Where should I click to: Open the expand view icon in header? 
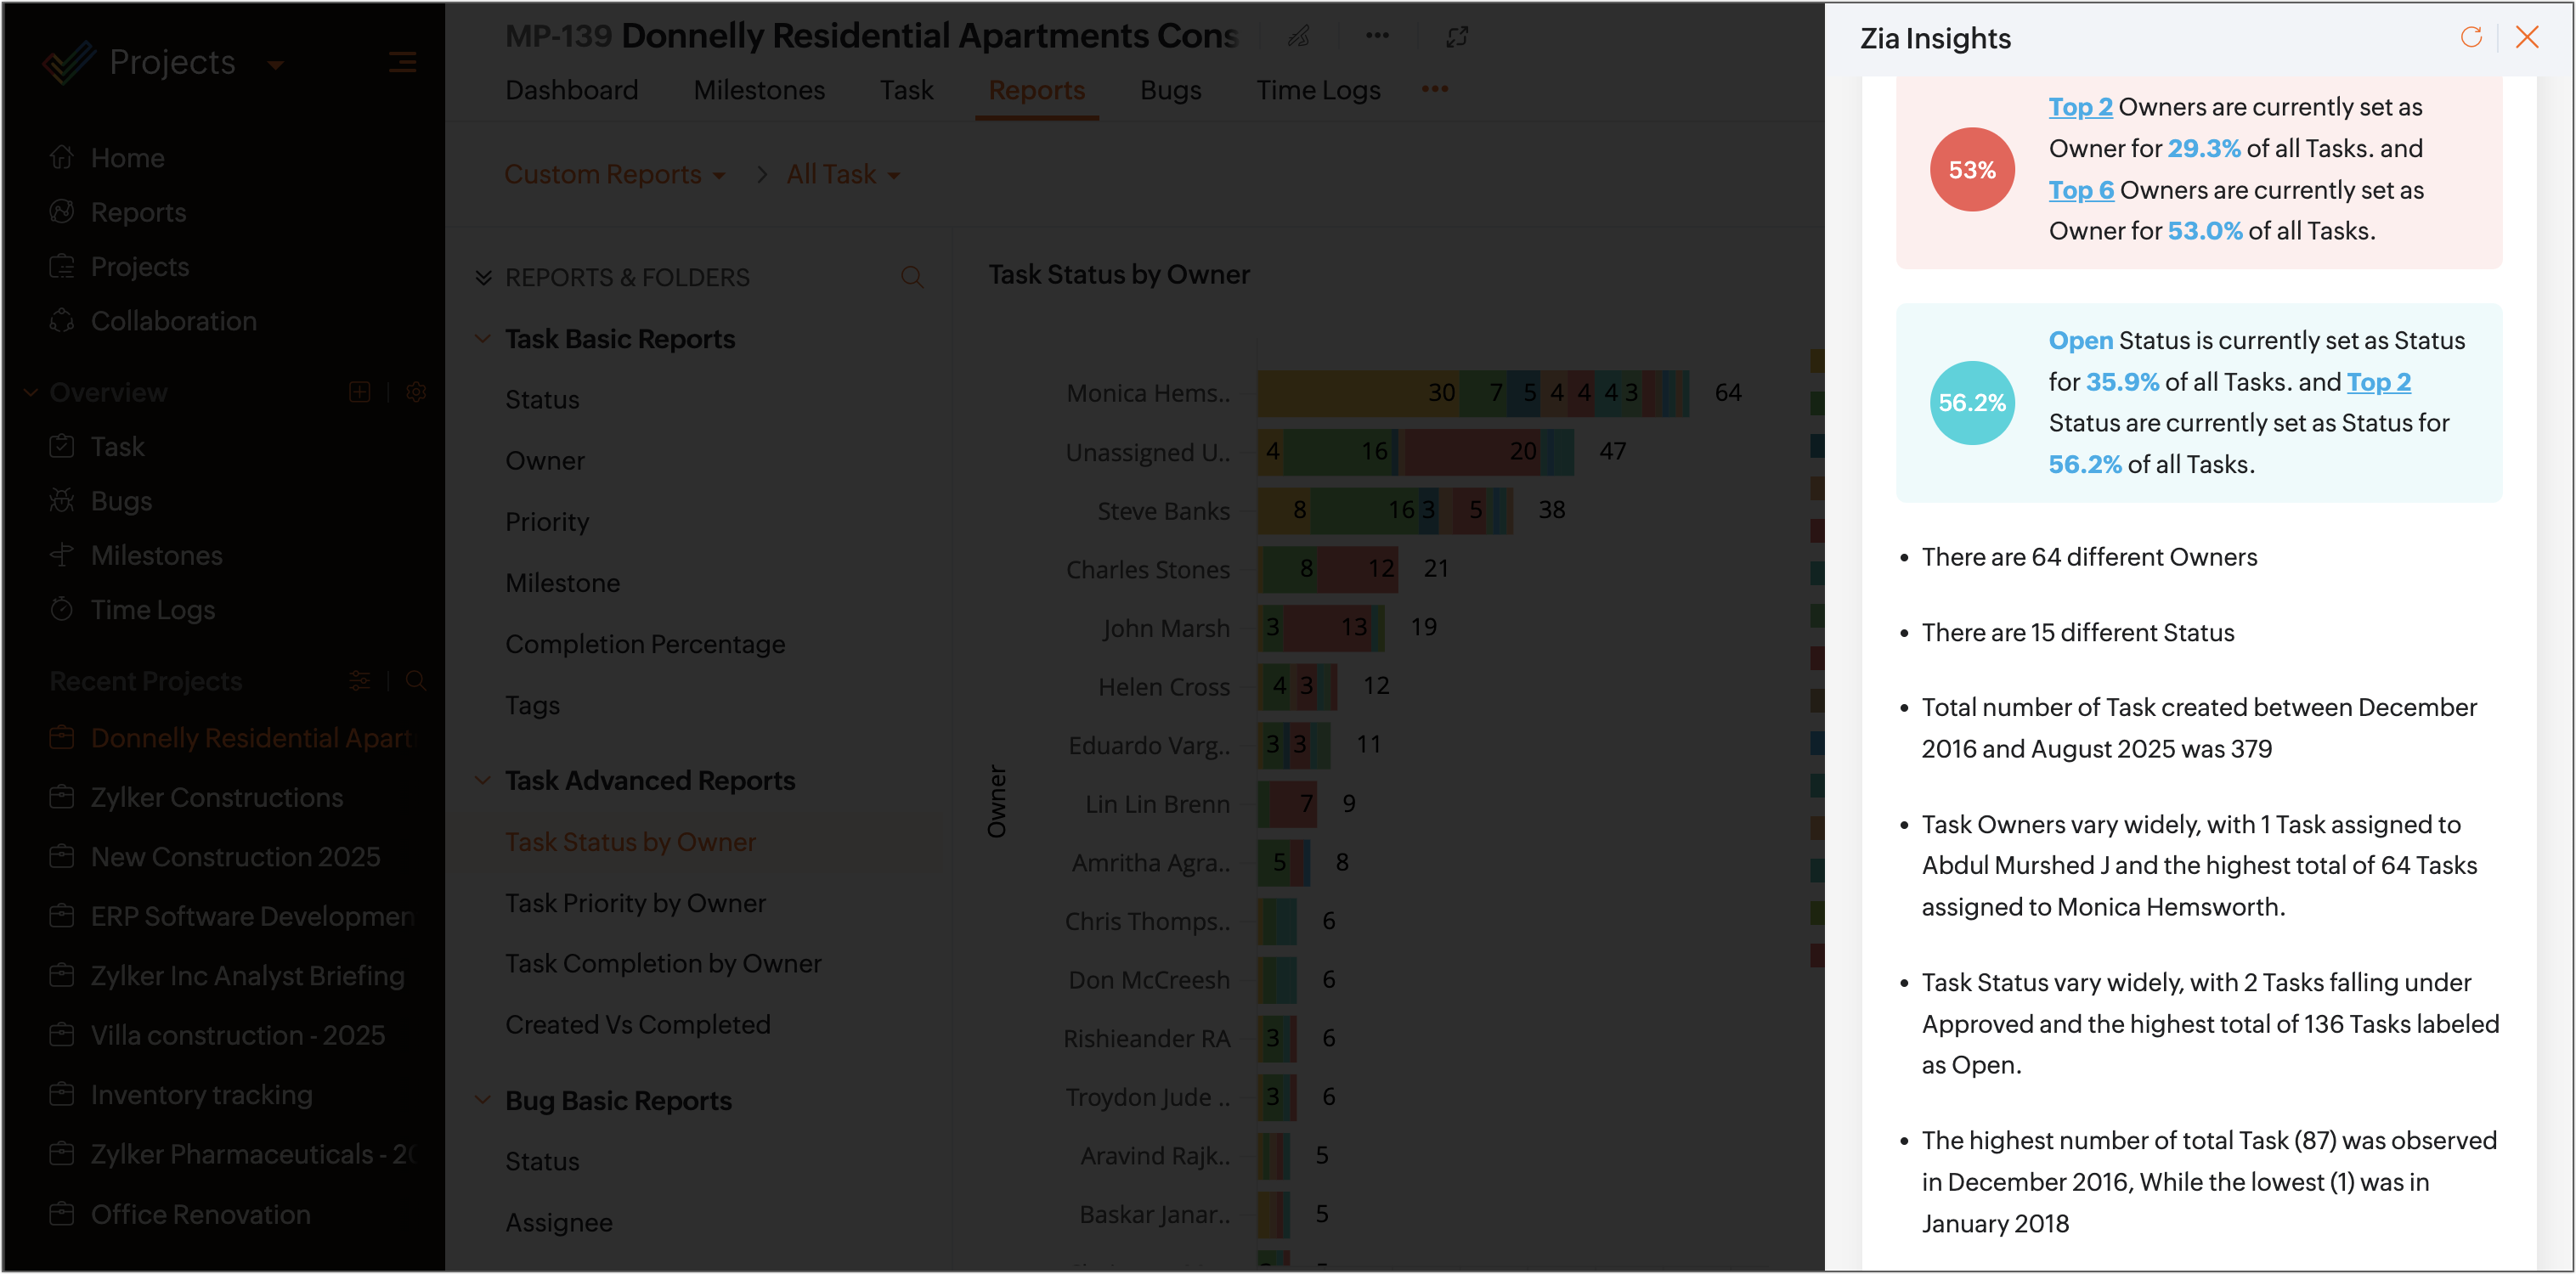[x=1457, y=37]
